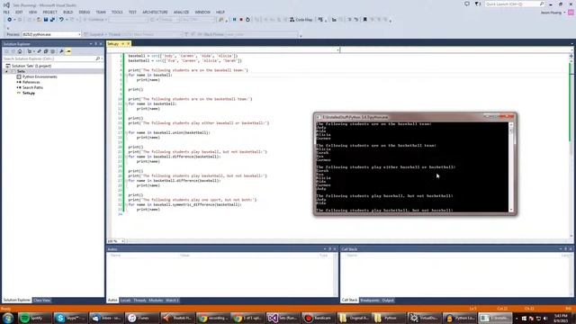Open the FILE menu
Viewport: 576px width, 324px height.
tap(6, 12)
